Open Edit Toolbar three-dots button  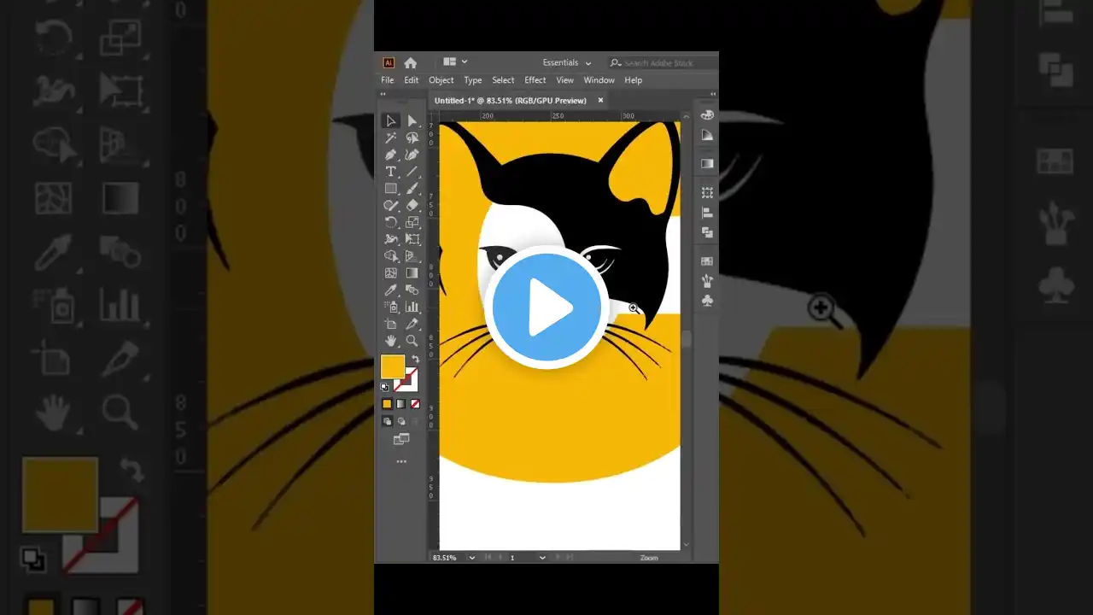(x=401, y=461)
